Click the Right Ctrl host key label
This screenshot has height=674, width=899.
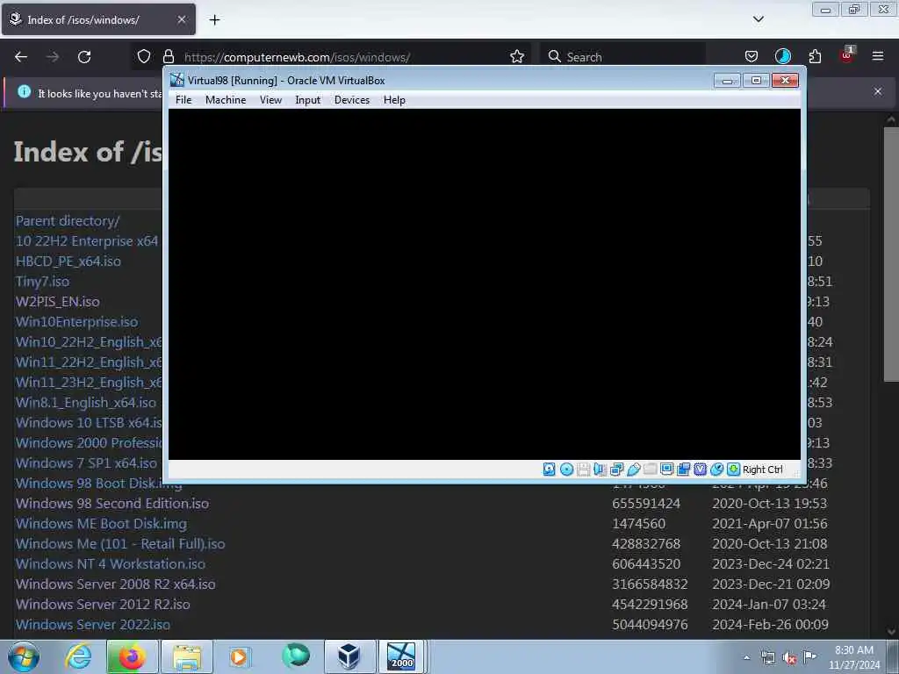(x=763, y=470)
